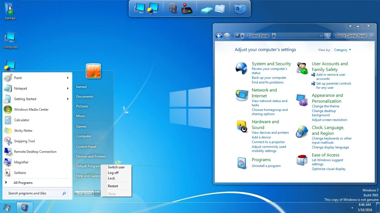Launch the Control Panel gadget icon in dock
The width and height of the screenshot is (380, 213).
click(173, 8)
